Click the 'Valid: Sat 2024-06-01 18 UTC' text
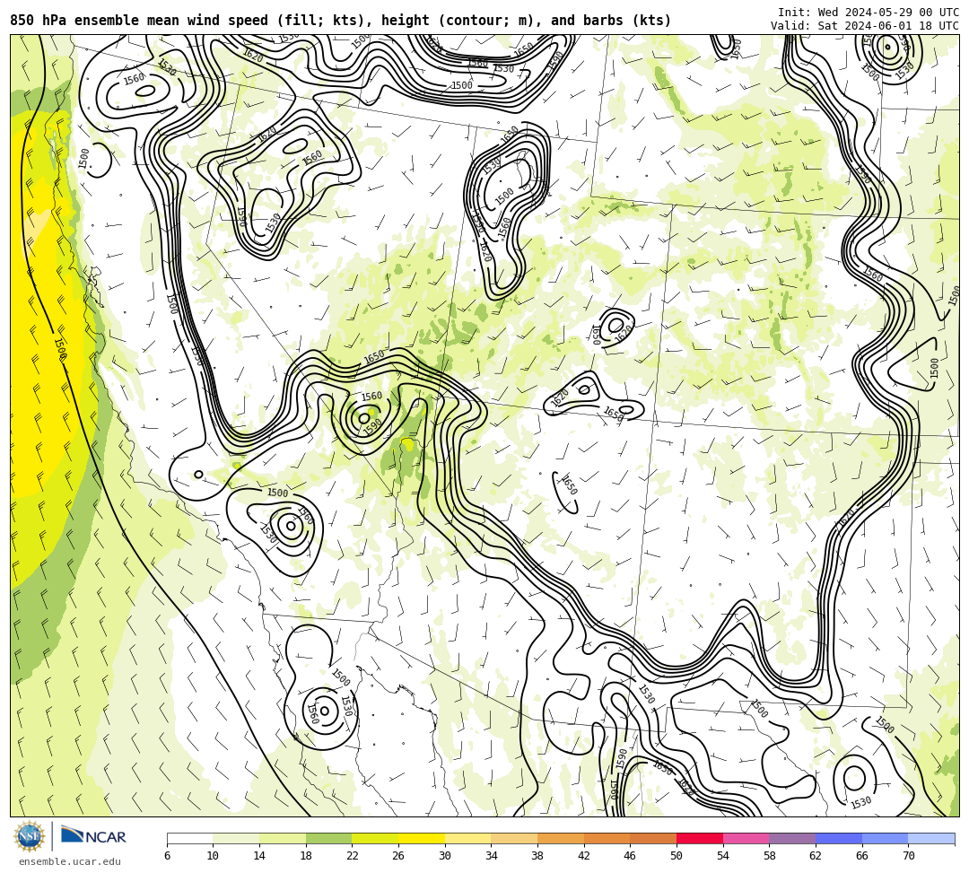Viewport: 969px width, 873px height. (864, 25)
